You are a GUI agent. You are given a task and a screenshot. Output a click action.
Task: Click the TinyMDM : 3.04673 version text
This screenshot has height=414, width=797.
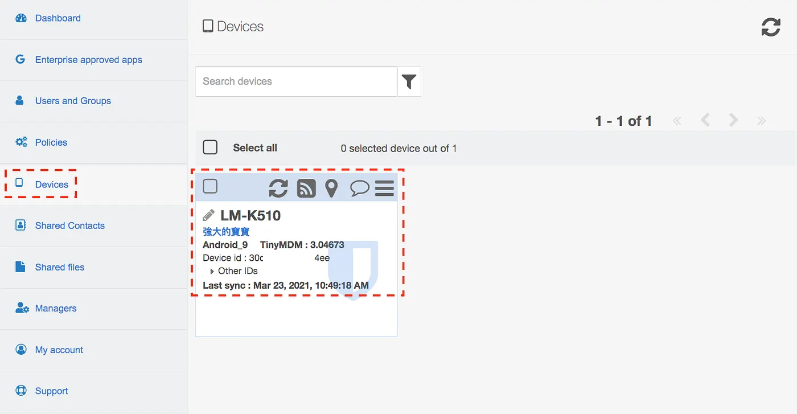pyautogui.click(x=302, y=245)
